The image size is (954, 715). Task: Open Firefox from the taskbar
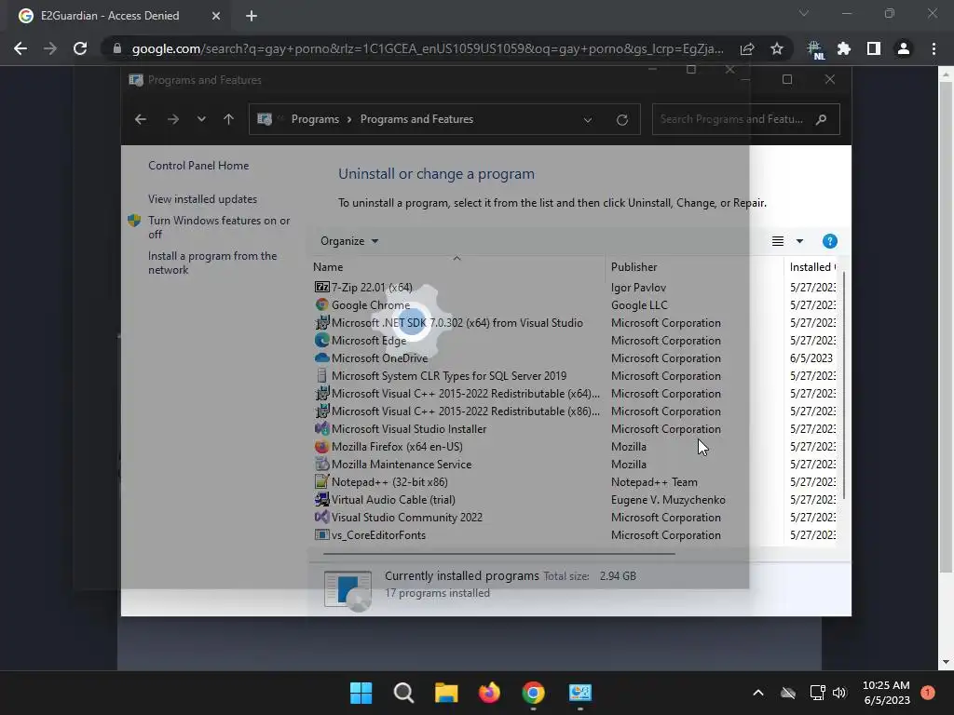(x=489, y=693)
